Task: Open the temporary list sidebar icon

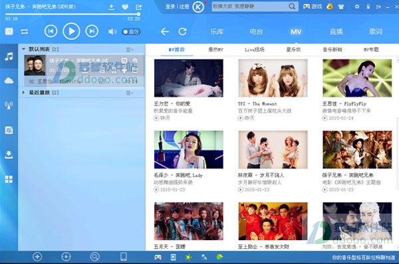Action: (9, 130)
